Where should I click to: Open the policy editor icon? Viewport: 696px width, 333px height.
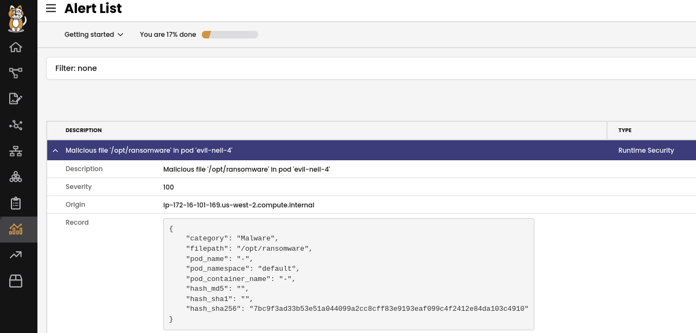tap(16, 99)
